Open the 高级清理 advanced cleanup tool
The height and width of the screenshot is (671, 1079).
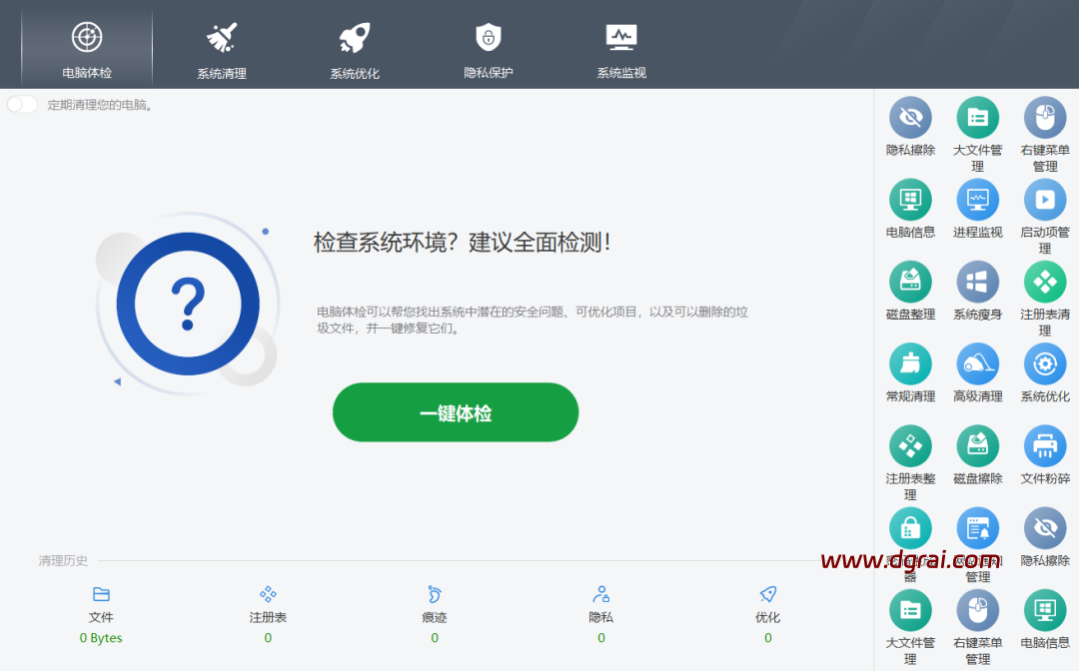(x=977, y=364)
